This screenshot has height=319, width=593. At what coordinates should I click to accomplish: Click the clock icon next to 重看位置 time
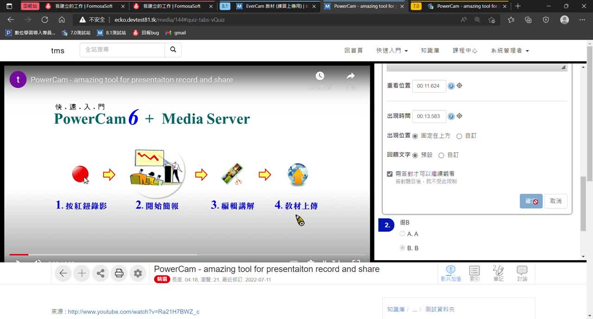pos(451,86)
